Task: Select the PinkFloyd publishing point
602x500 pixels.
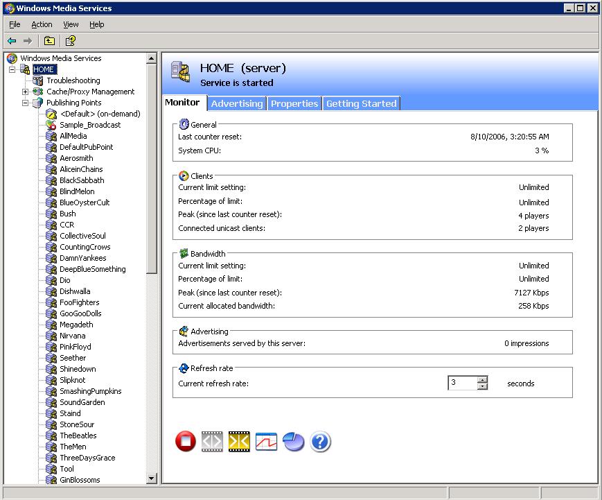Action: (x=76, y=347)
